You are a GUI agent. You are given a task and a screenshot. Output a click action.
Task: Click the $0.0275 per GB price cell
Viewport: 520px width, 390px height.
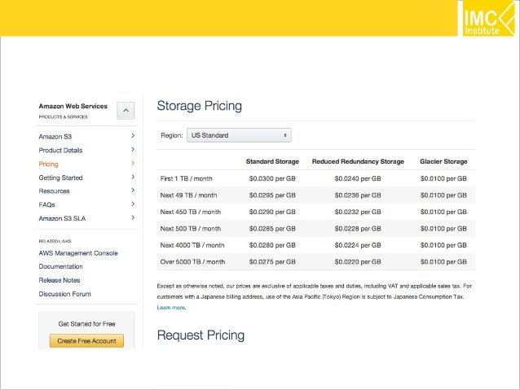[272, 262]
